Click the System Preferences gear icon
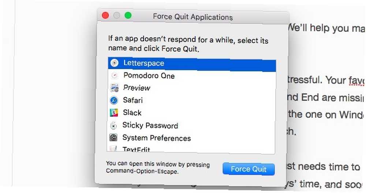 (113, 138)
